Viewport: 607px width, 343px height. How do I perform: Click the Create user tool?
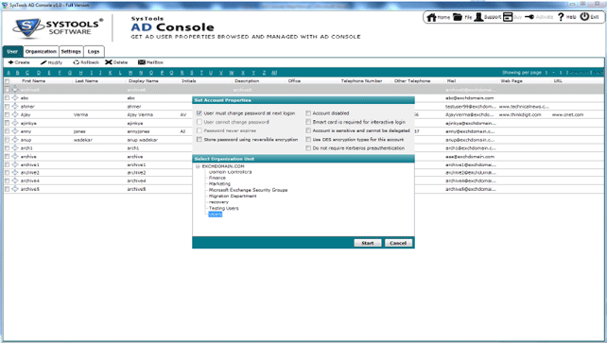point(19,62)
